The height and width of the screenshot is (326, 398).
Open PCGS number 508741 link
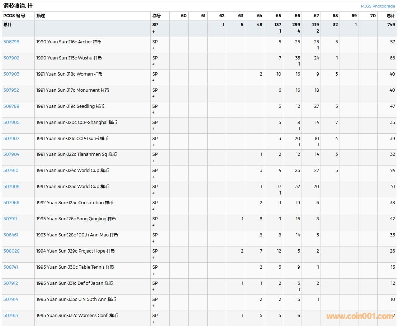point(11,267)
